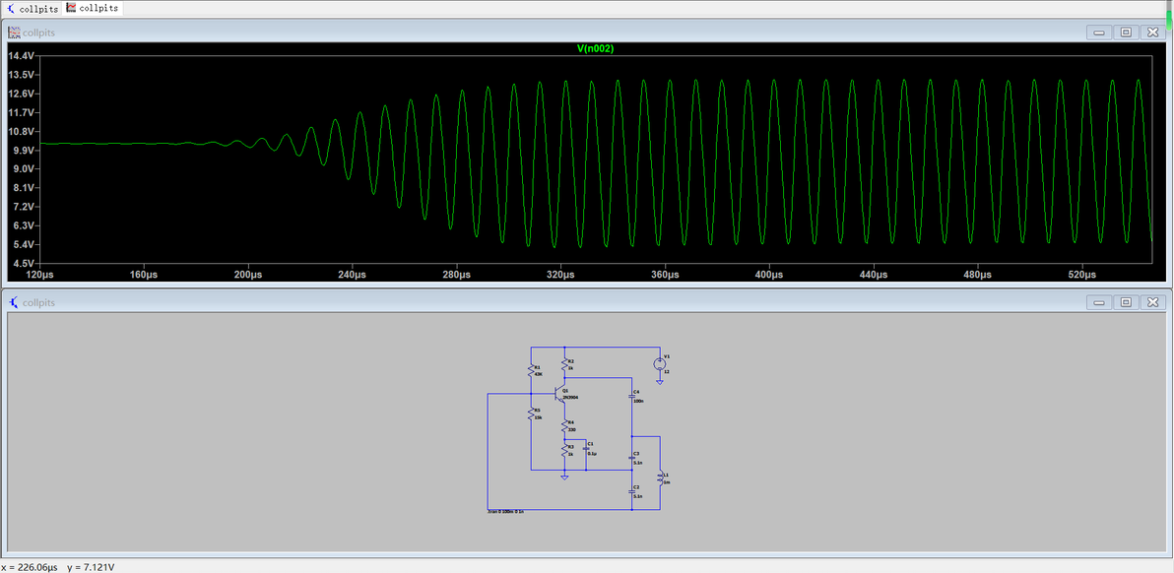Switch to the collpits waveform tab
Image resolution: width=1174 pixels, height=573 pixels.
94,8
